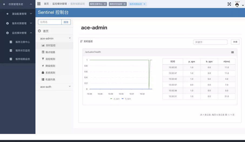Close the 服务状态监控 tab

point(125,4)
